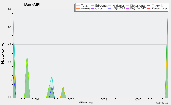Click the MaAnAlPi chart title
The height and width of the screenshot is (105, 171).
[32, 5]
